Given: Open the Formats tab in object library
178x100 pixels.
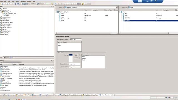Looking at the screenshot, I should click(x=42, y=95).
